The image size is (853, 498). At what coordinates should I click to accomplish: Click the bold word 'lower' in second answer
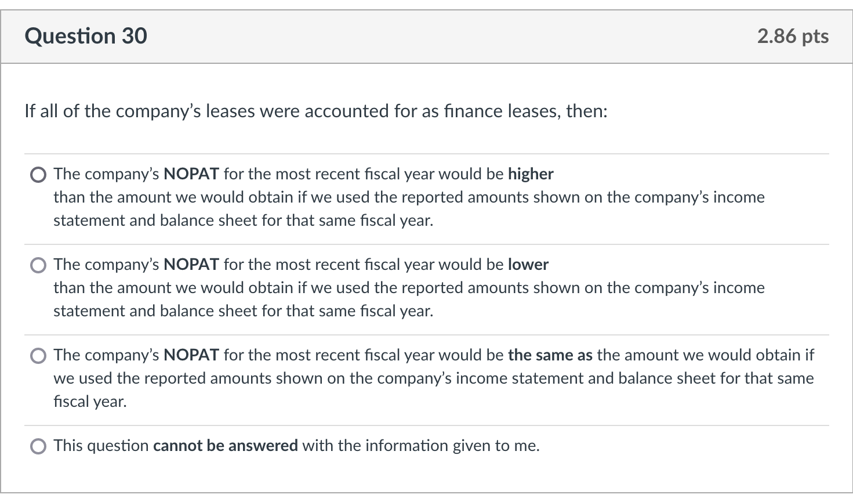[x=528, y=265]
